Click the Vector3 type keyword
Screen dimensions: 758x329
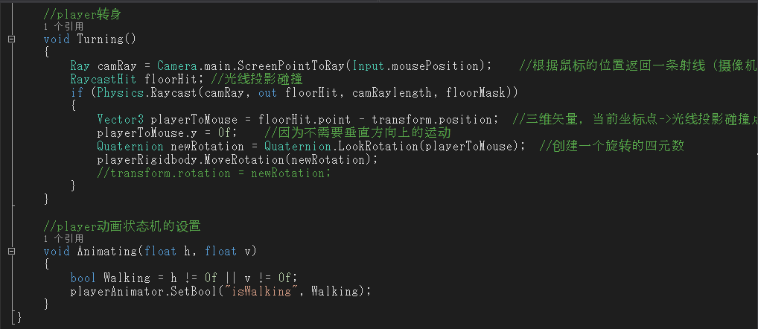coord(121,119)
